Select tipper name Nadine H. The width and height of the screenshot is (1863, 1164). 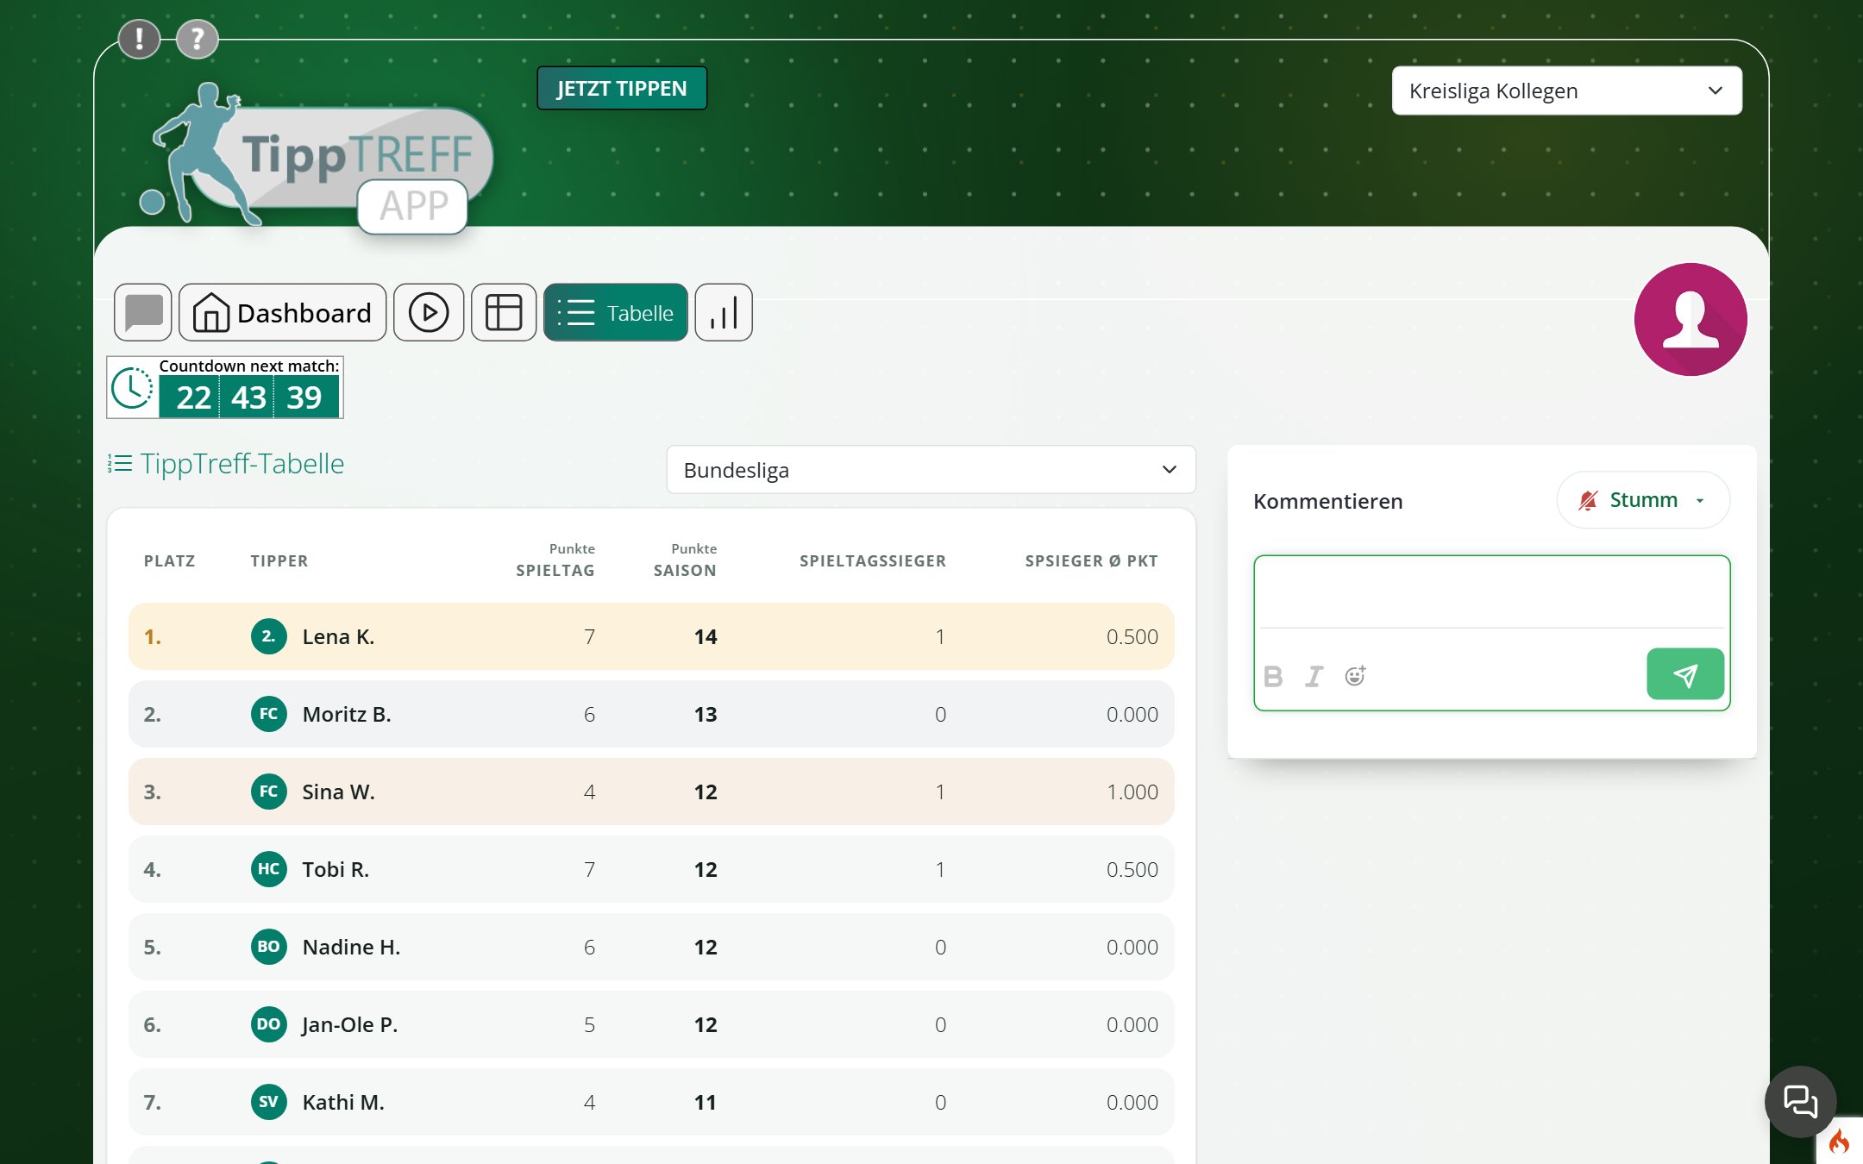(x=351, y=947)
